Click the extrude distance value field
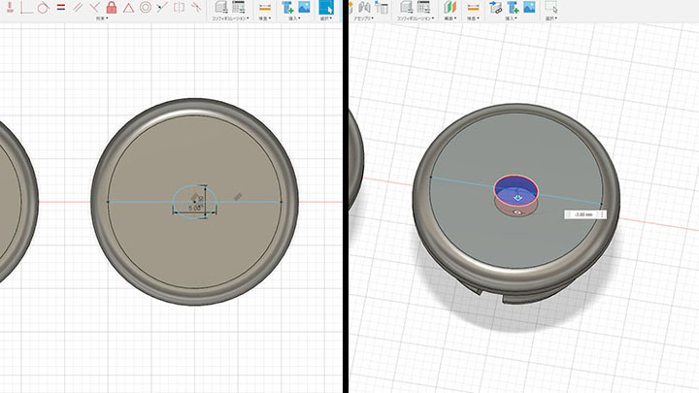Screen dimensions: 699x393 pos(584,214)
